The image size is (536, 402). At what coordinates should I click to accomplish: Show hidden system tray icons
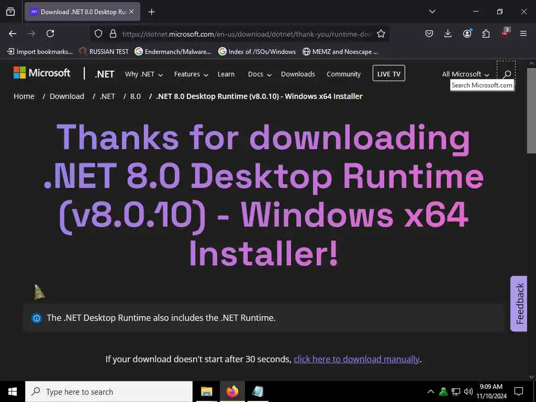click(x=431, y=392)
